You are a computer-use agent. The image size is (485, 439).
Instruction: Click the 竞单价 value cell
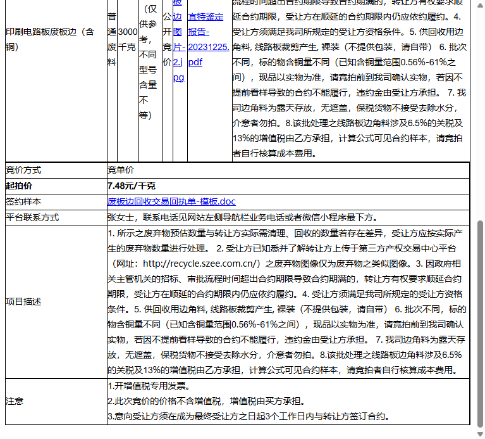point(288,170)
